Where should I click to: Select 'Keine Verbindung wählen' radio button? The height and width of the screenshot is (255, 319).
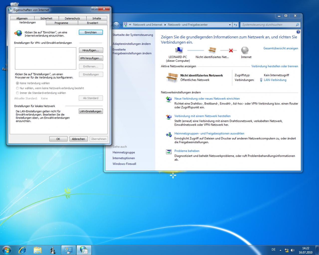17,83
